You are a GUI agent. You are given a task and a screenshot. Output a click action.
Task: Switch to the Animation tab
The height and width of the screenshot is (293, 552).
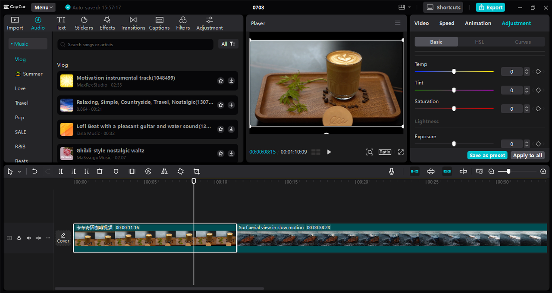pyautogui.click(x=478, y=23)
